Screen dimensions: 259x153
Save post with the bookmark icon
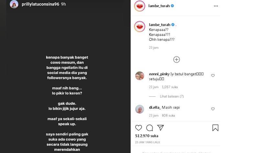(215, 128)
